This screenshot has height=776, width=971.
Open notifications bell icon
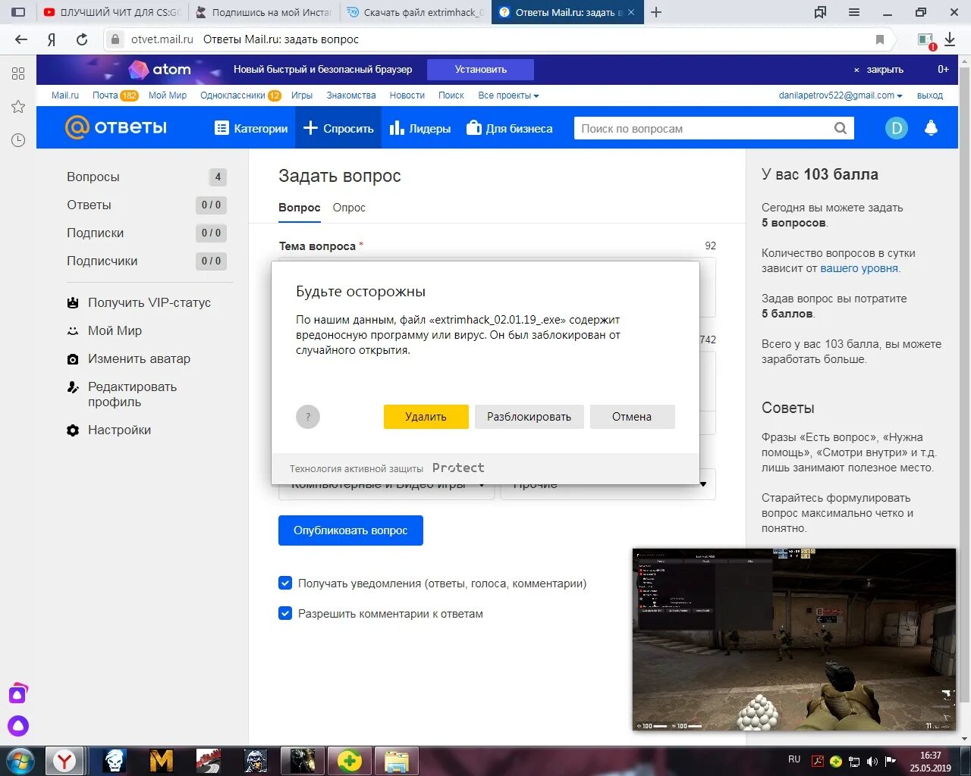[932, 128]
